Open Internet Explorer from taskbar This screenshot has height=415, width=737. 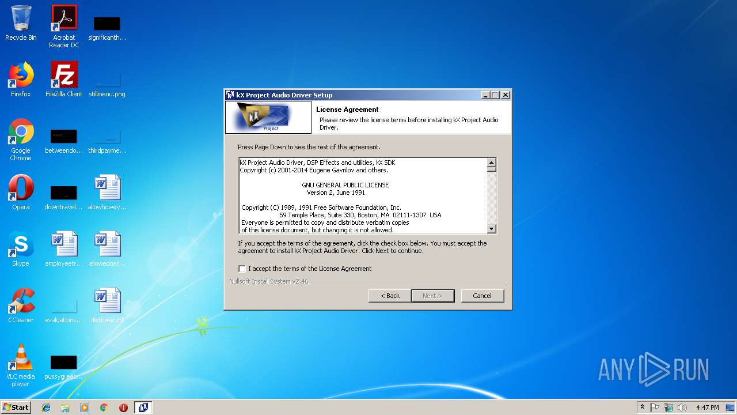point(46,408)
